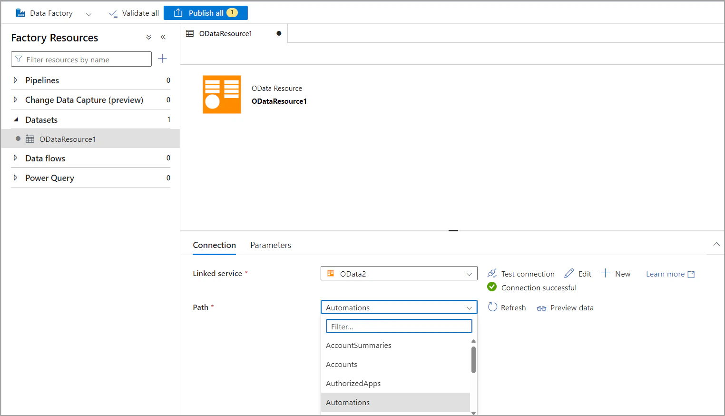Click the Pipelines label

click(42, 80)
